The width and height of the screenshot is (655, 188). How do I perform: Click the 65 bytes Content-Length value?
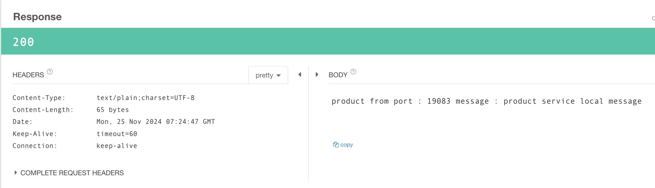[113, 110]
